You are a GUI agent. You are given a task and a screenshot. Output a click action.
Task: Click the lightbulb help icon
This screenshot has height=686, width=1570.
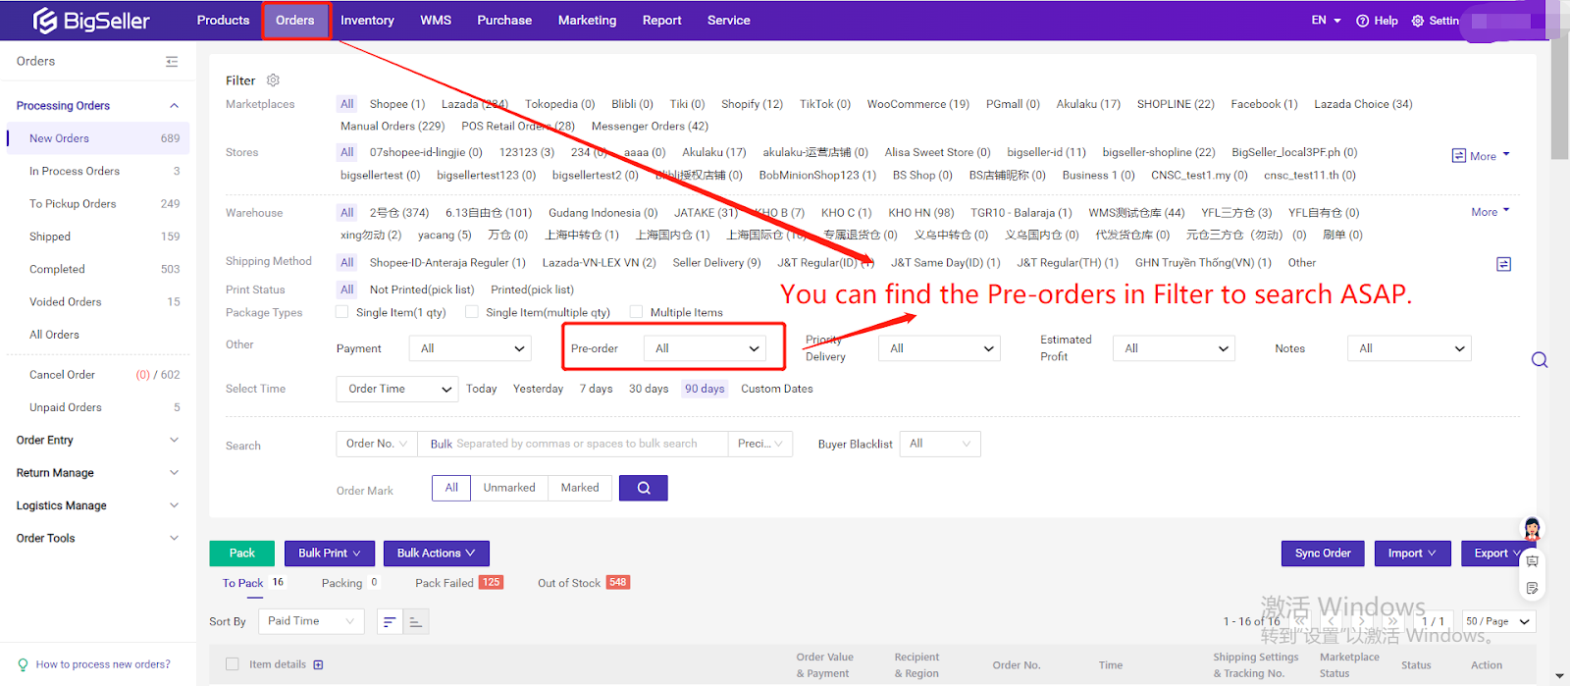tap(23, 664)
